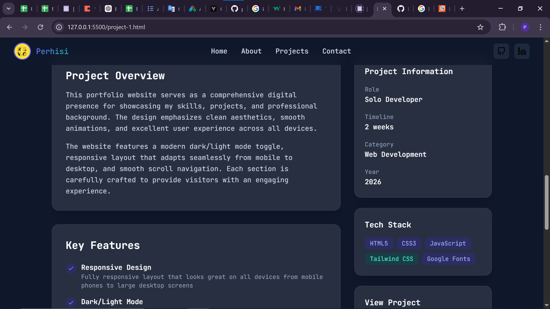
Task: Open the LinkedIn icon in site header
Action: (522, 51)
